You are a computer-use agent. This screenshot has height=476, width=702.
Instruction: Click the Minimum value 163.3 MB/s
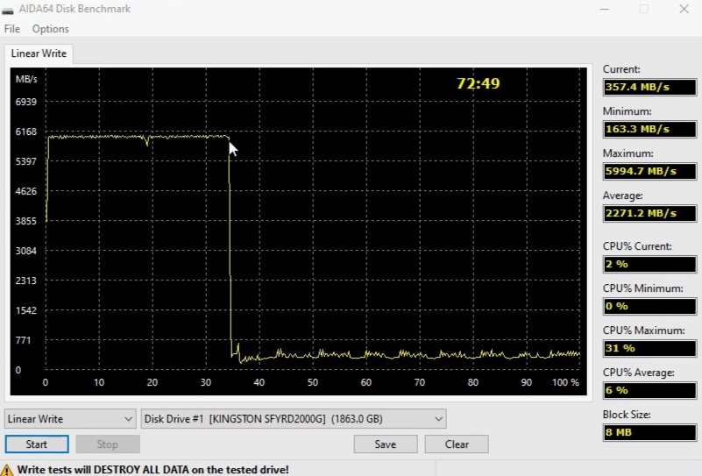pyautogui.click(x=649, y=129)
